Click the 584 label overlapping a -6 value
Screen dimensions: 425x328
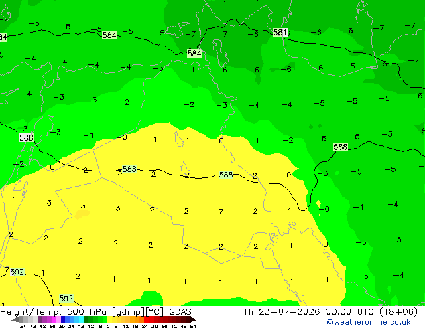(x=280, y=33)
